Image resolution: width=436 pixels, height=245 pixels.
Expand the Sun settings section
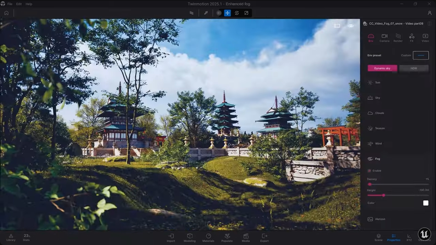377,82
